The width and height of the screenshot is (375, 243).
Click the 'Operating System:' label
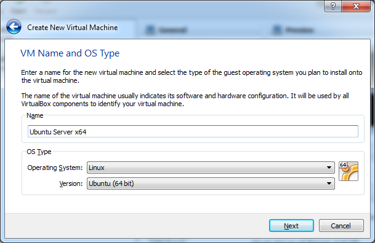tap(55, 168)
